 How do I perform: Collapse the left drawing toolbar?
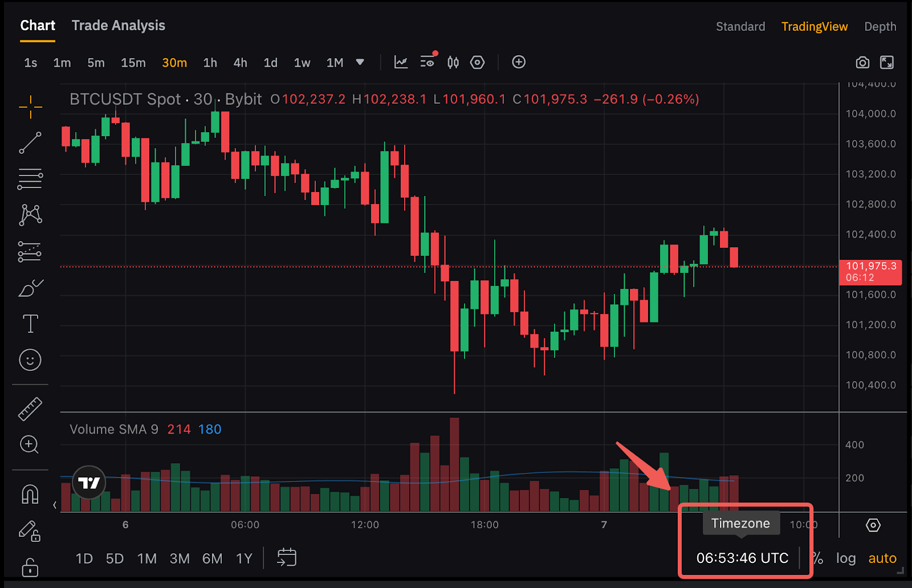tap(55, 505)
